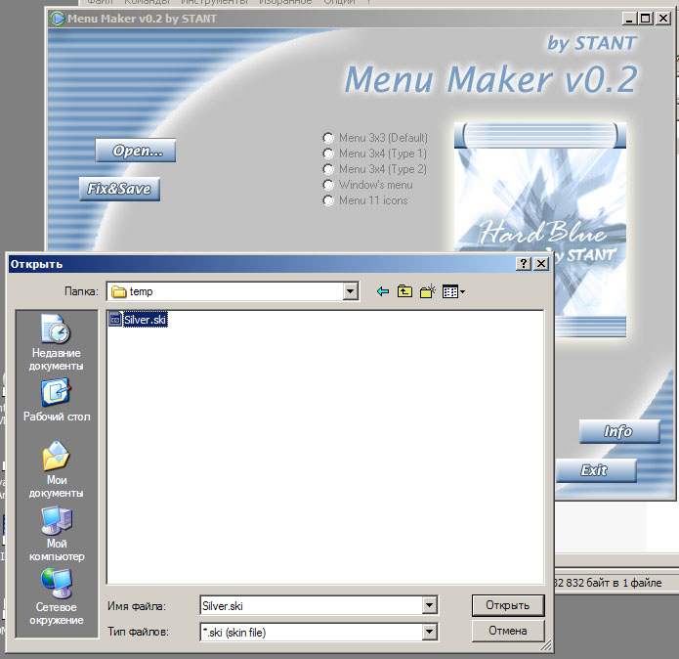
Task: Open Мой компьютер in places bar
Action: point(57,534)
